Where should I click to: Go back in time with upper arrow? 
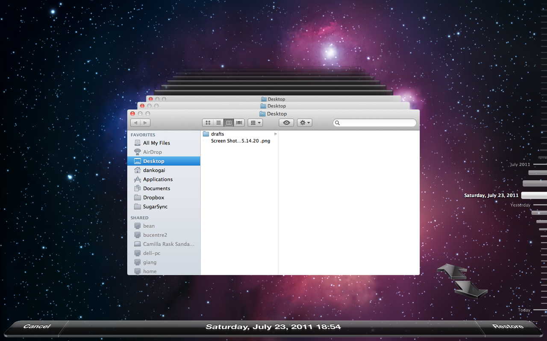452,271
